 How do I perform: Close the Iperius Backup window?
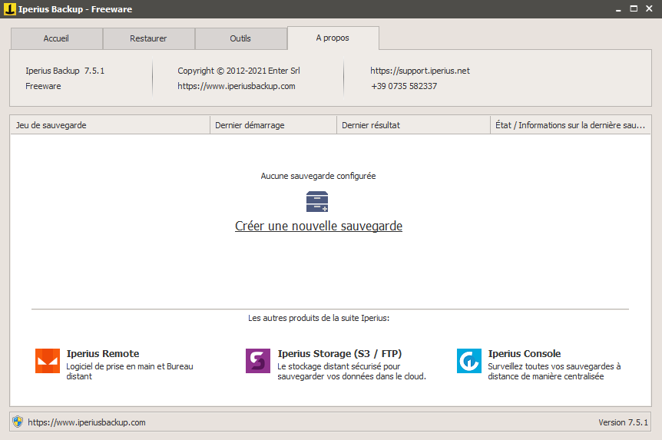(x=649, y=8)
